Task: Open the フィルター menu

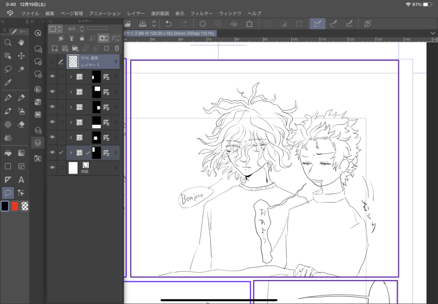Action: [201, 13]
